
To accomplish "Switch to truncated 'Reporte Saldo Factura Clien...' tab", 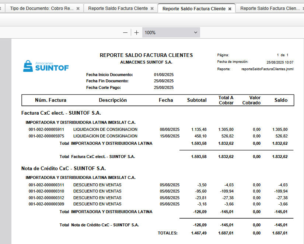I will (270, 8).
